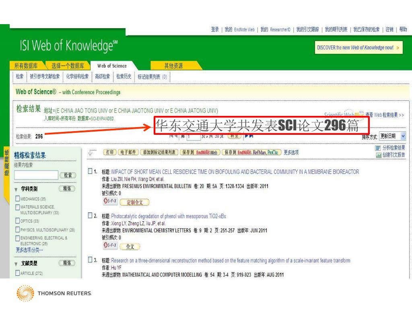This screenshot has height=309, width=412.
Task: Click 保存到 EndNote Web button
Action: point(200,152)
